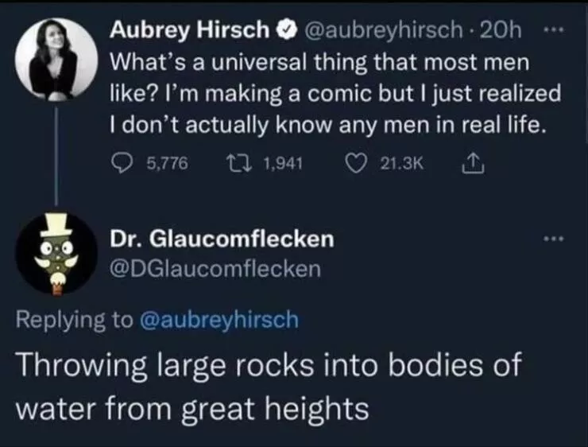The height and width of the screenshot is (447, 588).
Task: Open Dr. Glaucomflecken's avatar
Action: (x=56, y=254)
